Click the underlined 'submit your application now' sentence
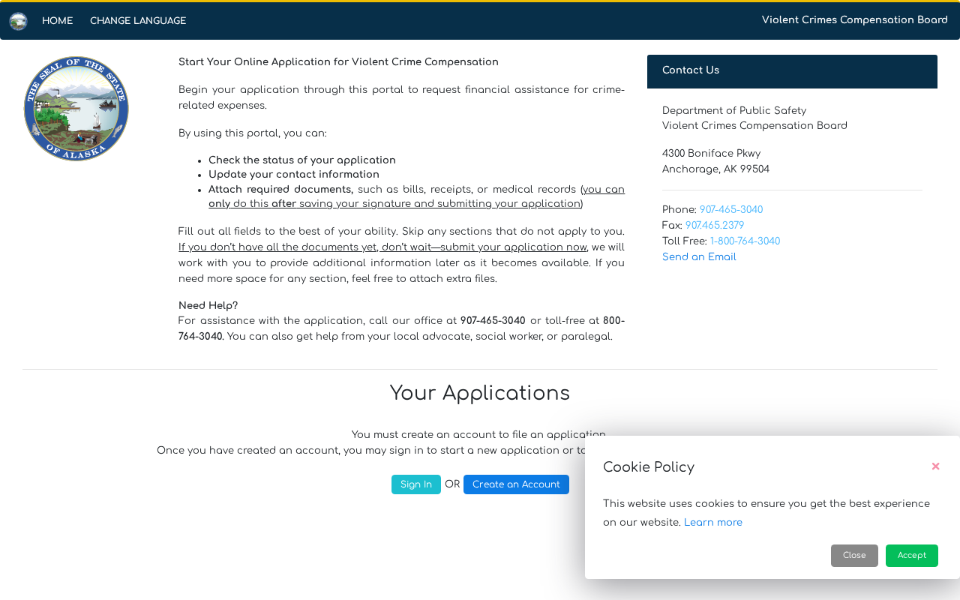 pyautogui.click(x=382, y=247)
